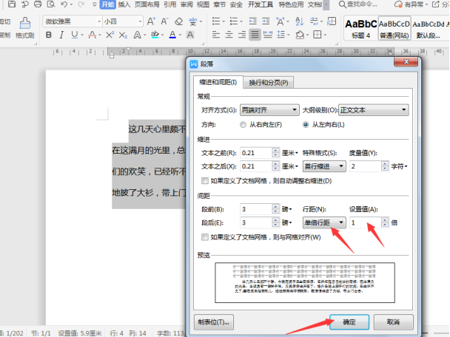Click the borders icon

[318, 35]
